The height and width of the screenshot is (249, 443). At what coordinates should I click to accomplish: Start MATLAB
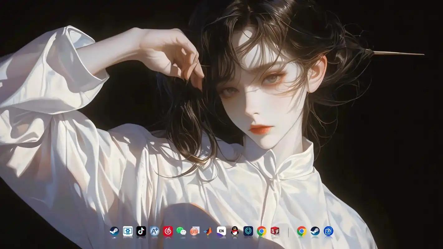tap(208, 231)
